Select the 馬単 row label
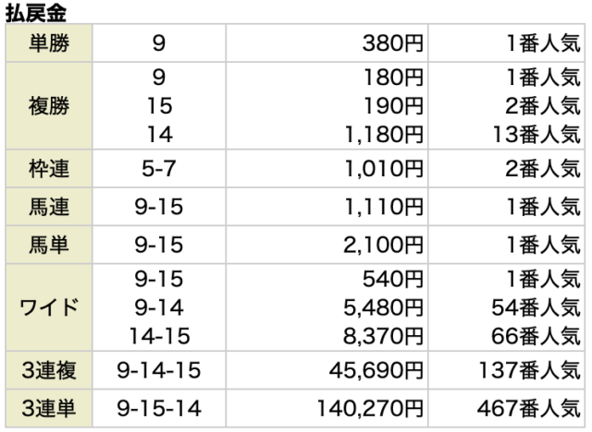Screen dimensions: 592x432 pos(48,245)
